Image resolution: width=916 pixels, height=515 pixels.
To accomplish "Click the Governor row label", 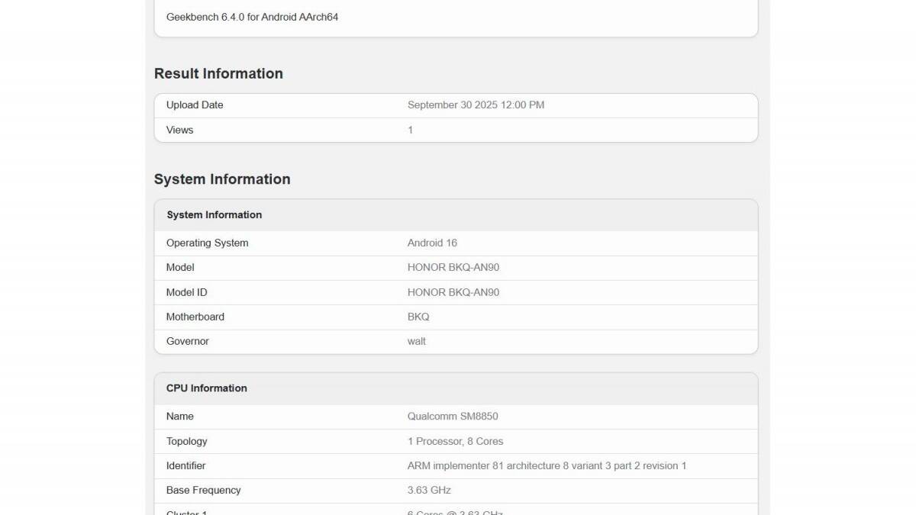I will click(x=187, y=341).
